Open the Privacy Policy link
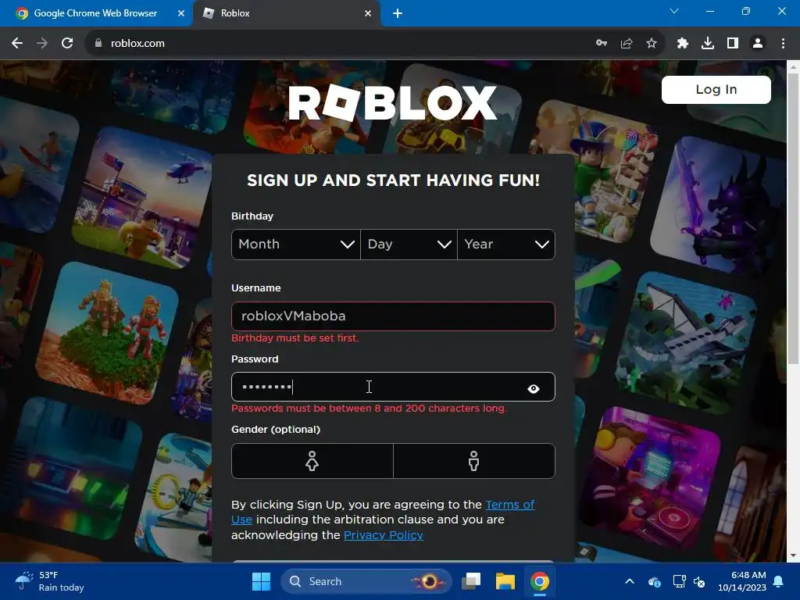800x600 pixels. [383, 534]
